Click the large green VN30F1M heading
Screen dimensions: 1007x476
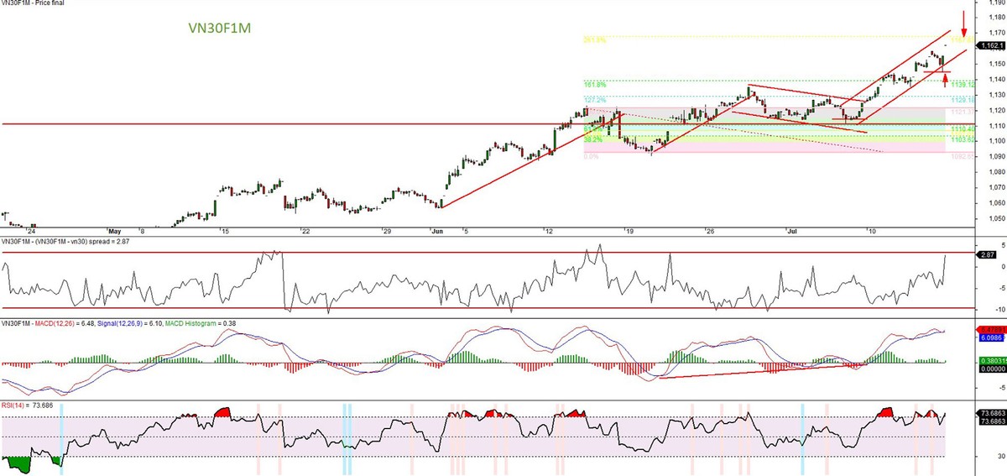click(219, 28)
